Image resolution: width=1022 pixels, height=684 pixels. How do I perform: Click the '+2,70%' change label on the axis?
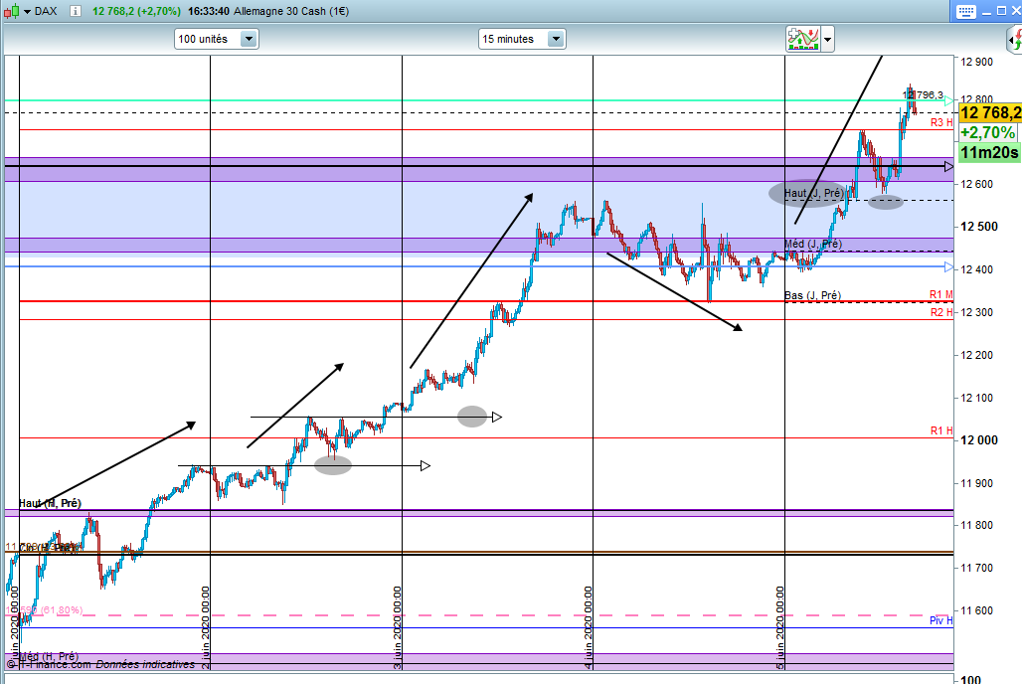pos(988,132)
